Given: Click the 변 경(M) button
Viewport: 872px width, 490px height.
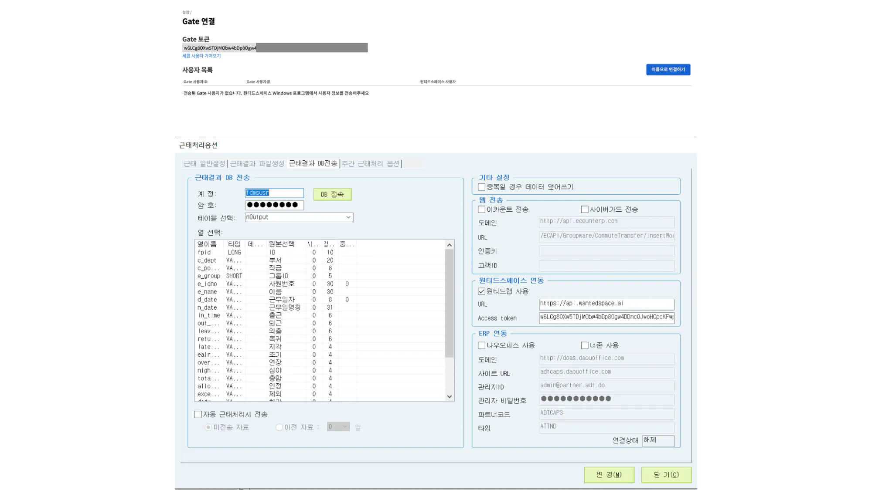Looking at the screenshot, I should tap(609, 475).
